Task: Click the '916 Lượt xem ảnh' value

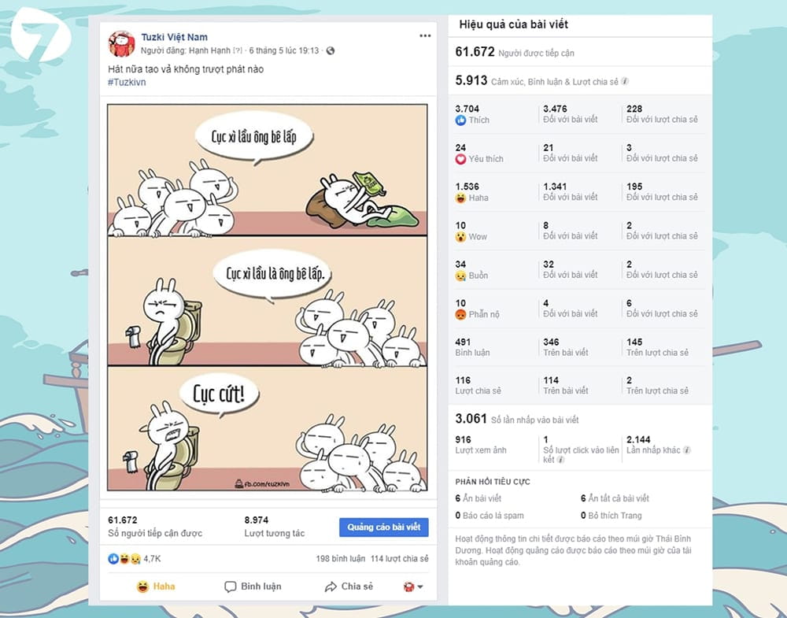Action: pos(481,445)
